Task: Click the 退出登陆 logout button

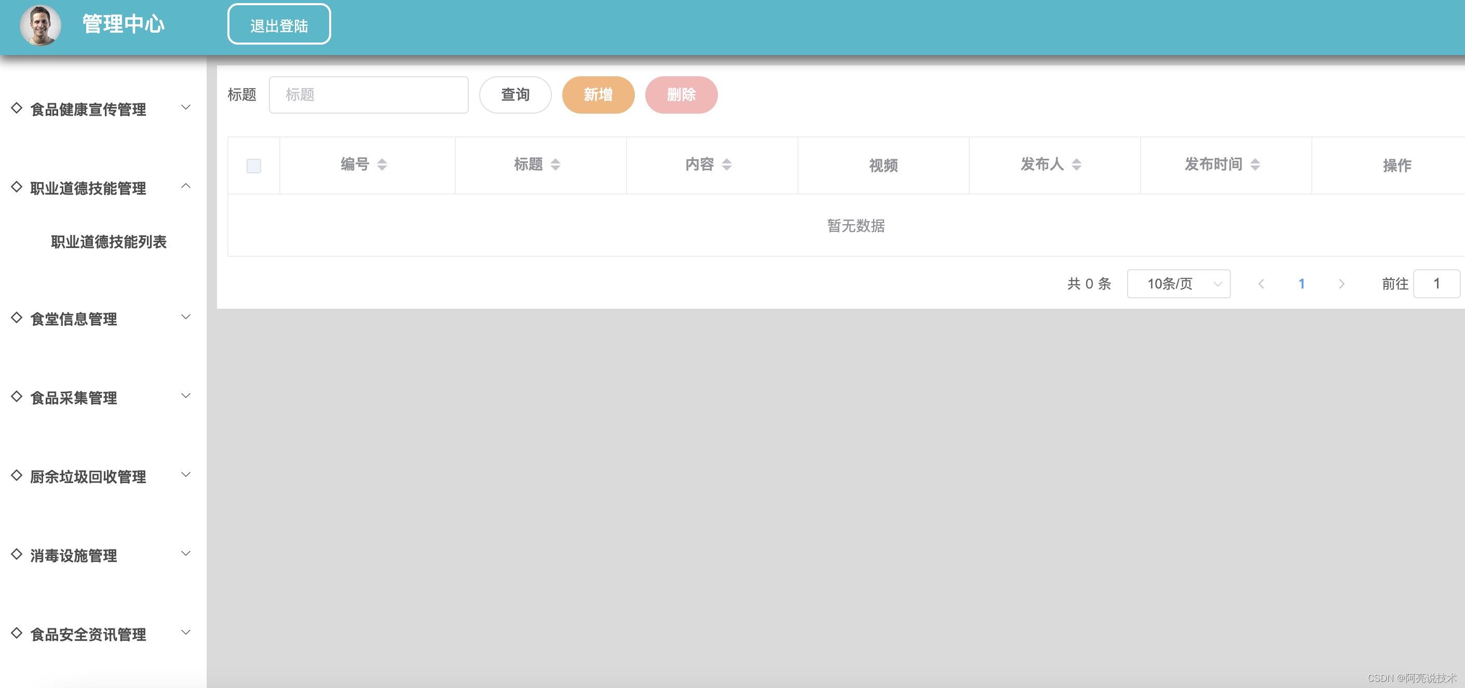Action: [279, 25]
